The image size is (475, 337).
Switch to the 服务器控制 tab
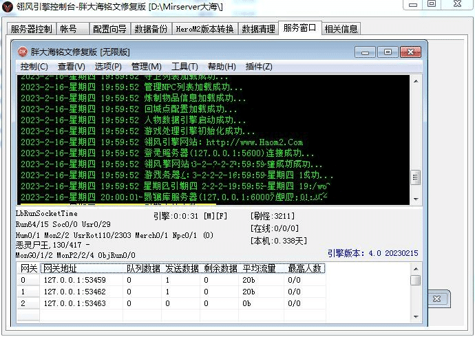(x=31, y=30)
